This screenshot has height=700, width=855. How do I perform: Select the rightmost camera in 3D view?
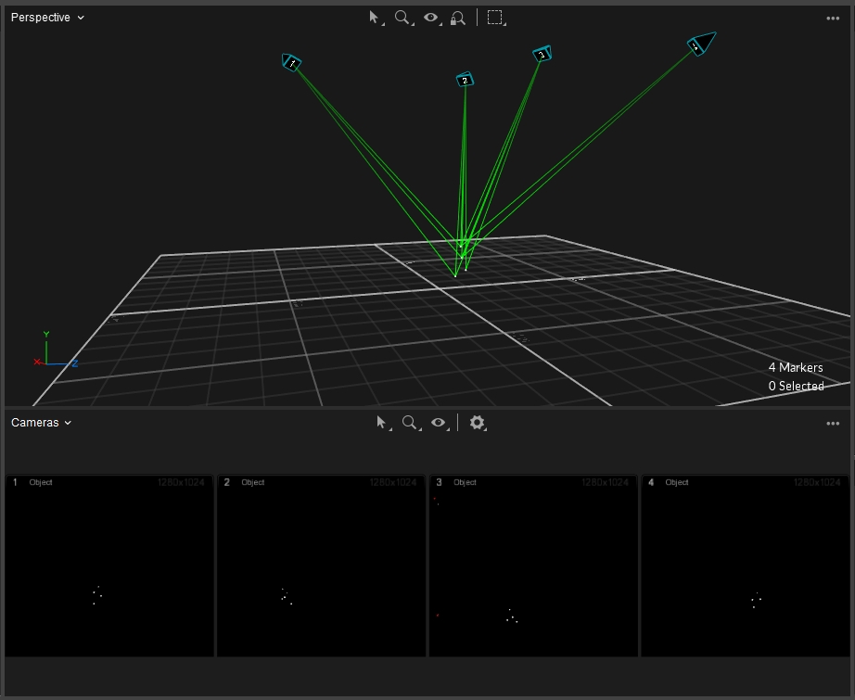pos(700,45)
